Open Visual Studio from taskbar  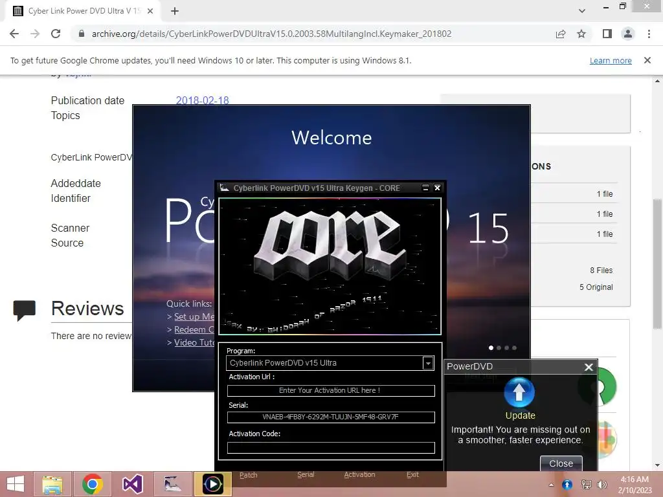pyautogui.click(x=132, y=484)
